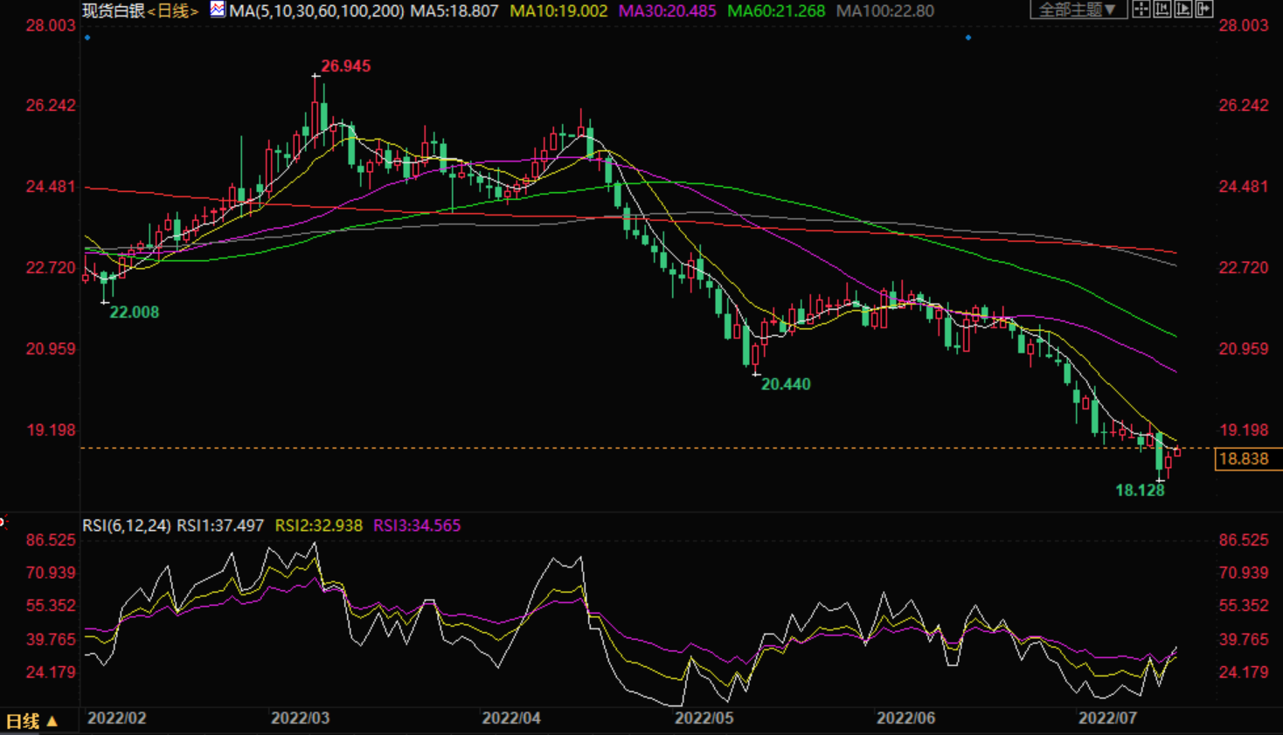Click the MA(5,10,30,60,100,200) indicator label
The width and height of the screenshot is (1283, 735).
(x=316, y=10)
